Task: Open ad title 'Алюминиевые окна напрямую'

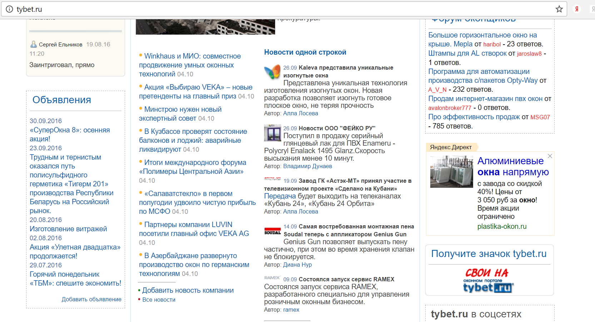Action: click(513, 166)
